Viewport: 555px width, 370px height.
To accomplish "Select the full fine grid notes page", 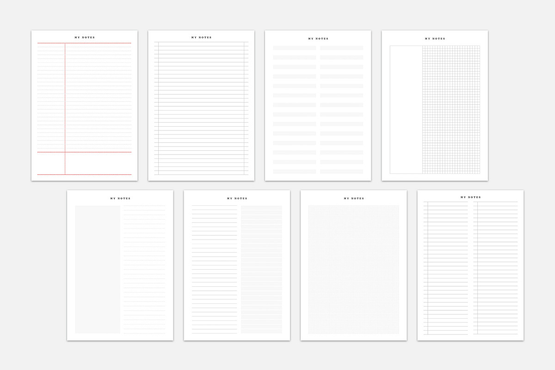I will (x=354, y=265).
